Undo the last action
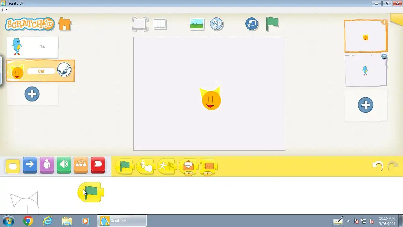 (x=378, y=166)
